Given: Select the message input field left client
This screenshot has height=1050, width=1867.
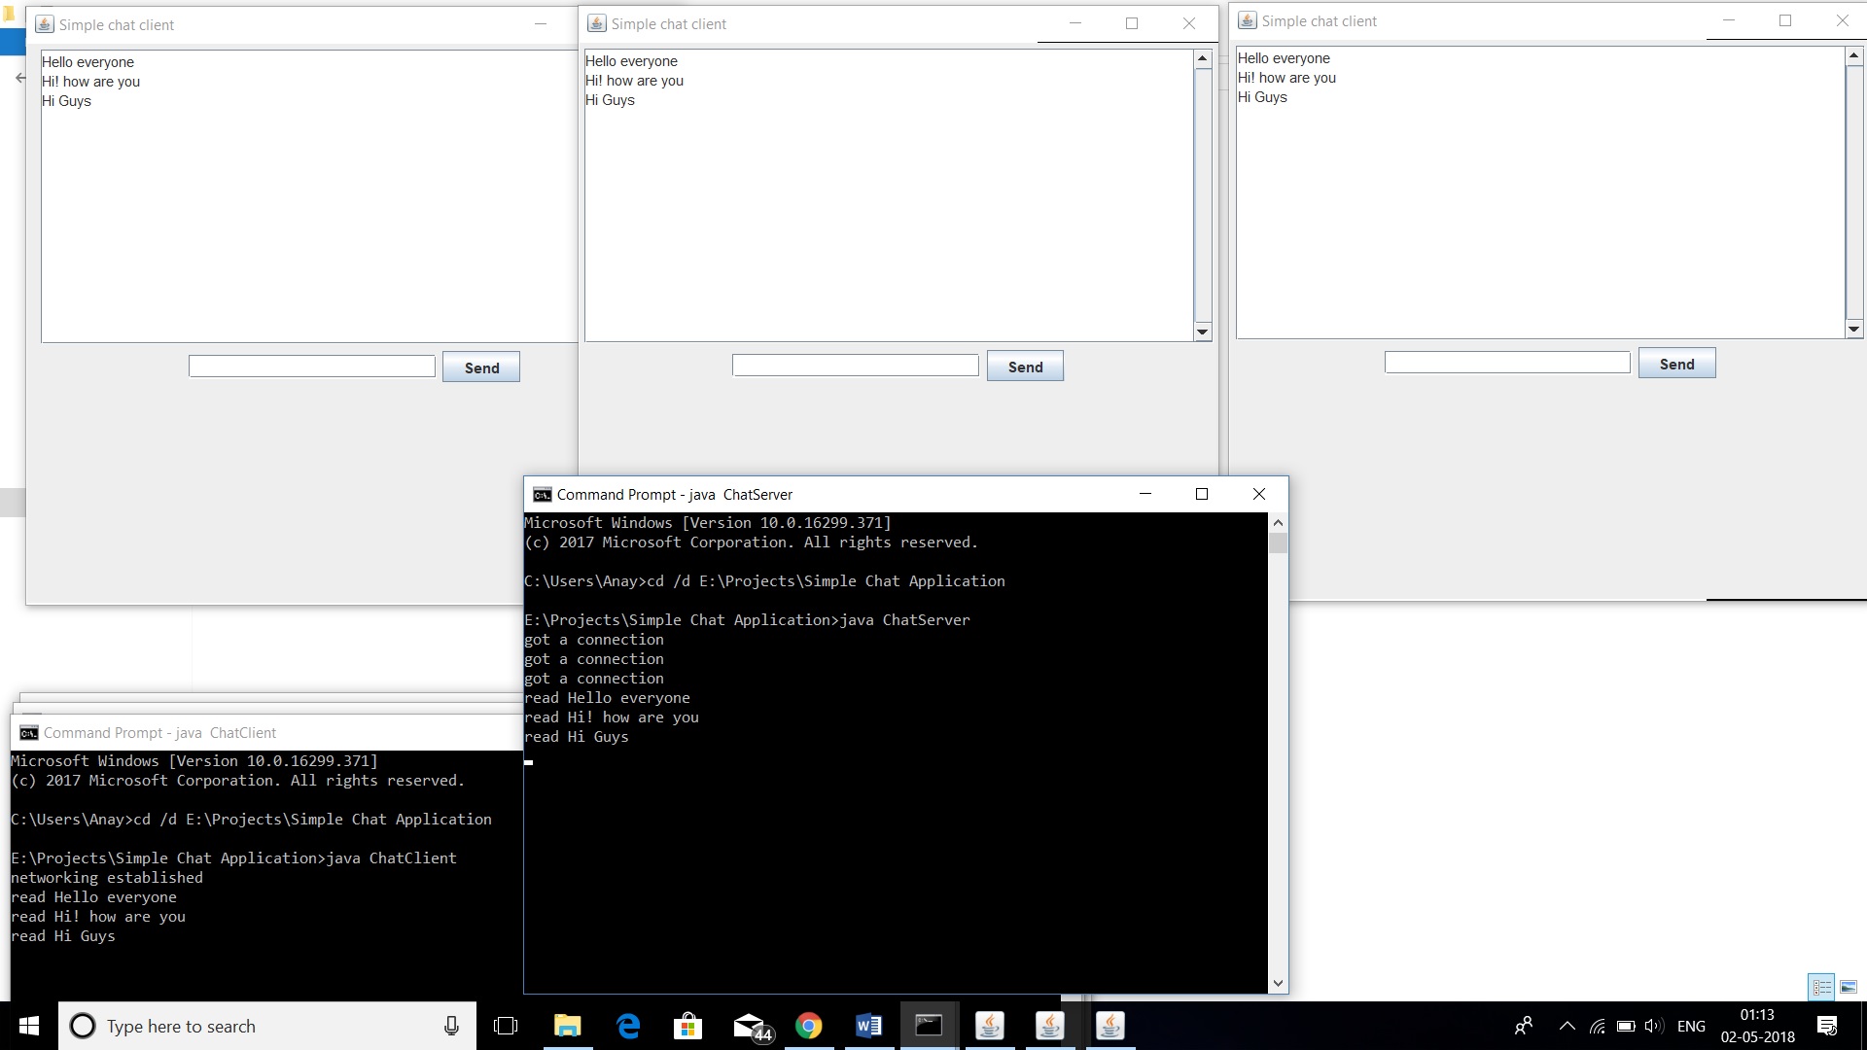Looking at the screenshot, I should 311,367.
